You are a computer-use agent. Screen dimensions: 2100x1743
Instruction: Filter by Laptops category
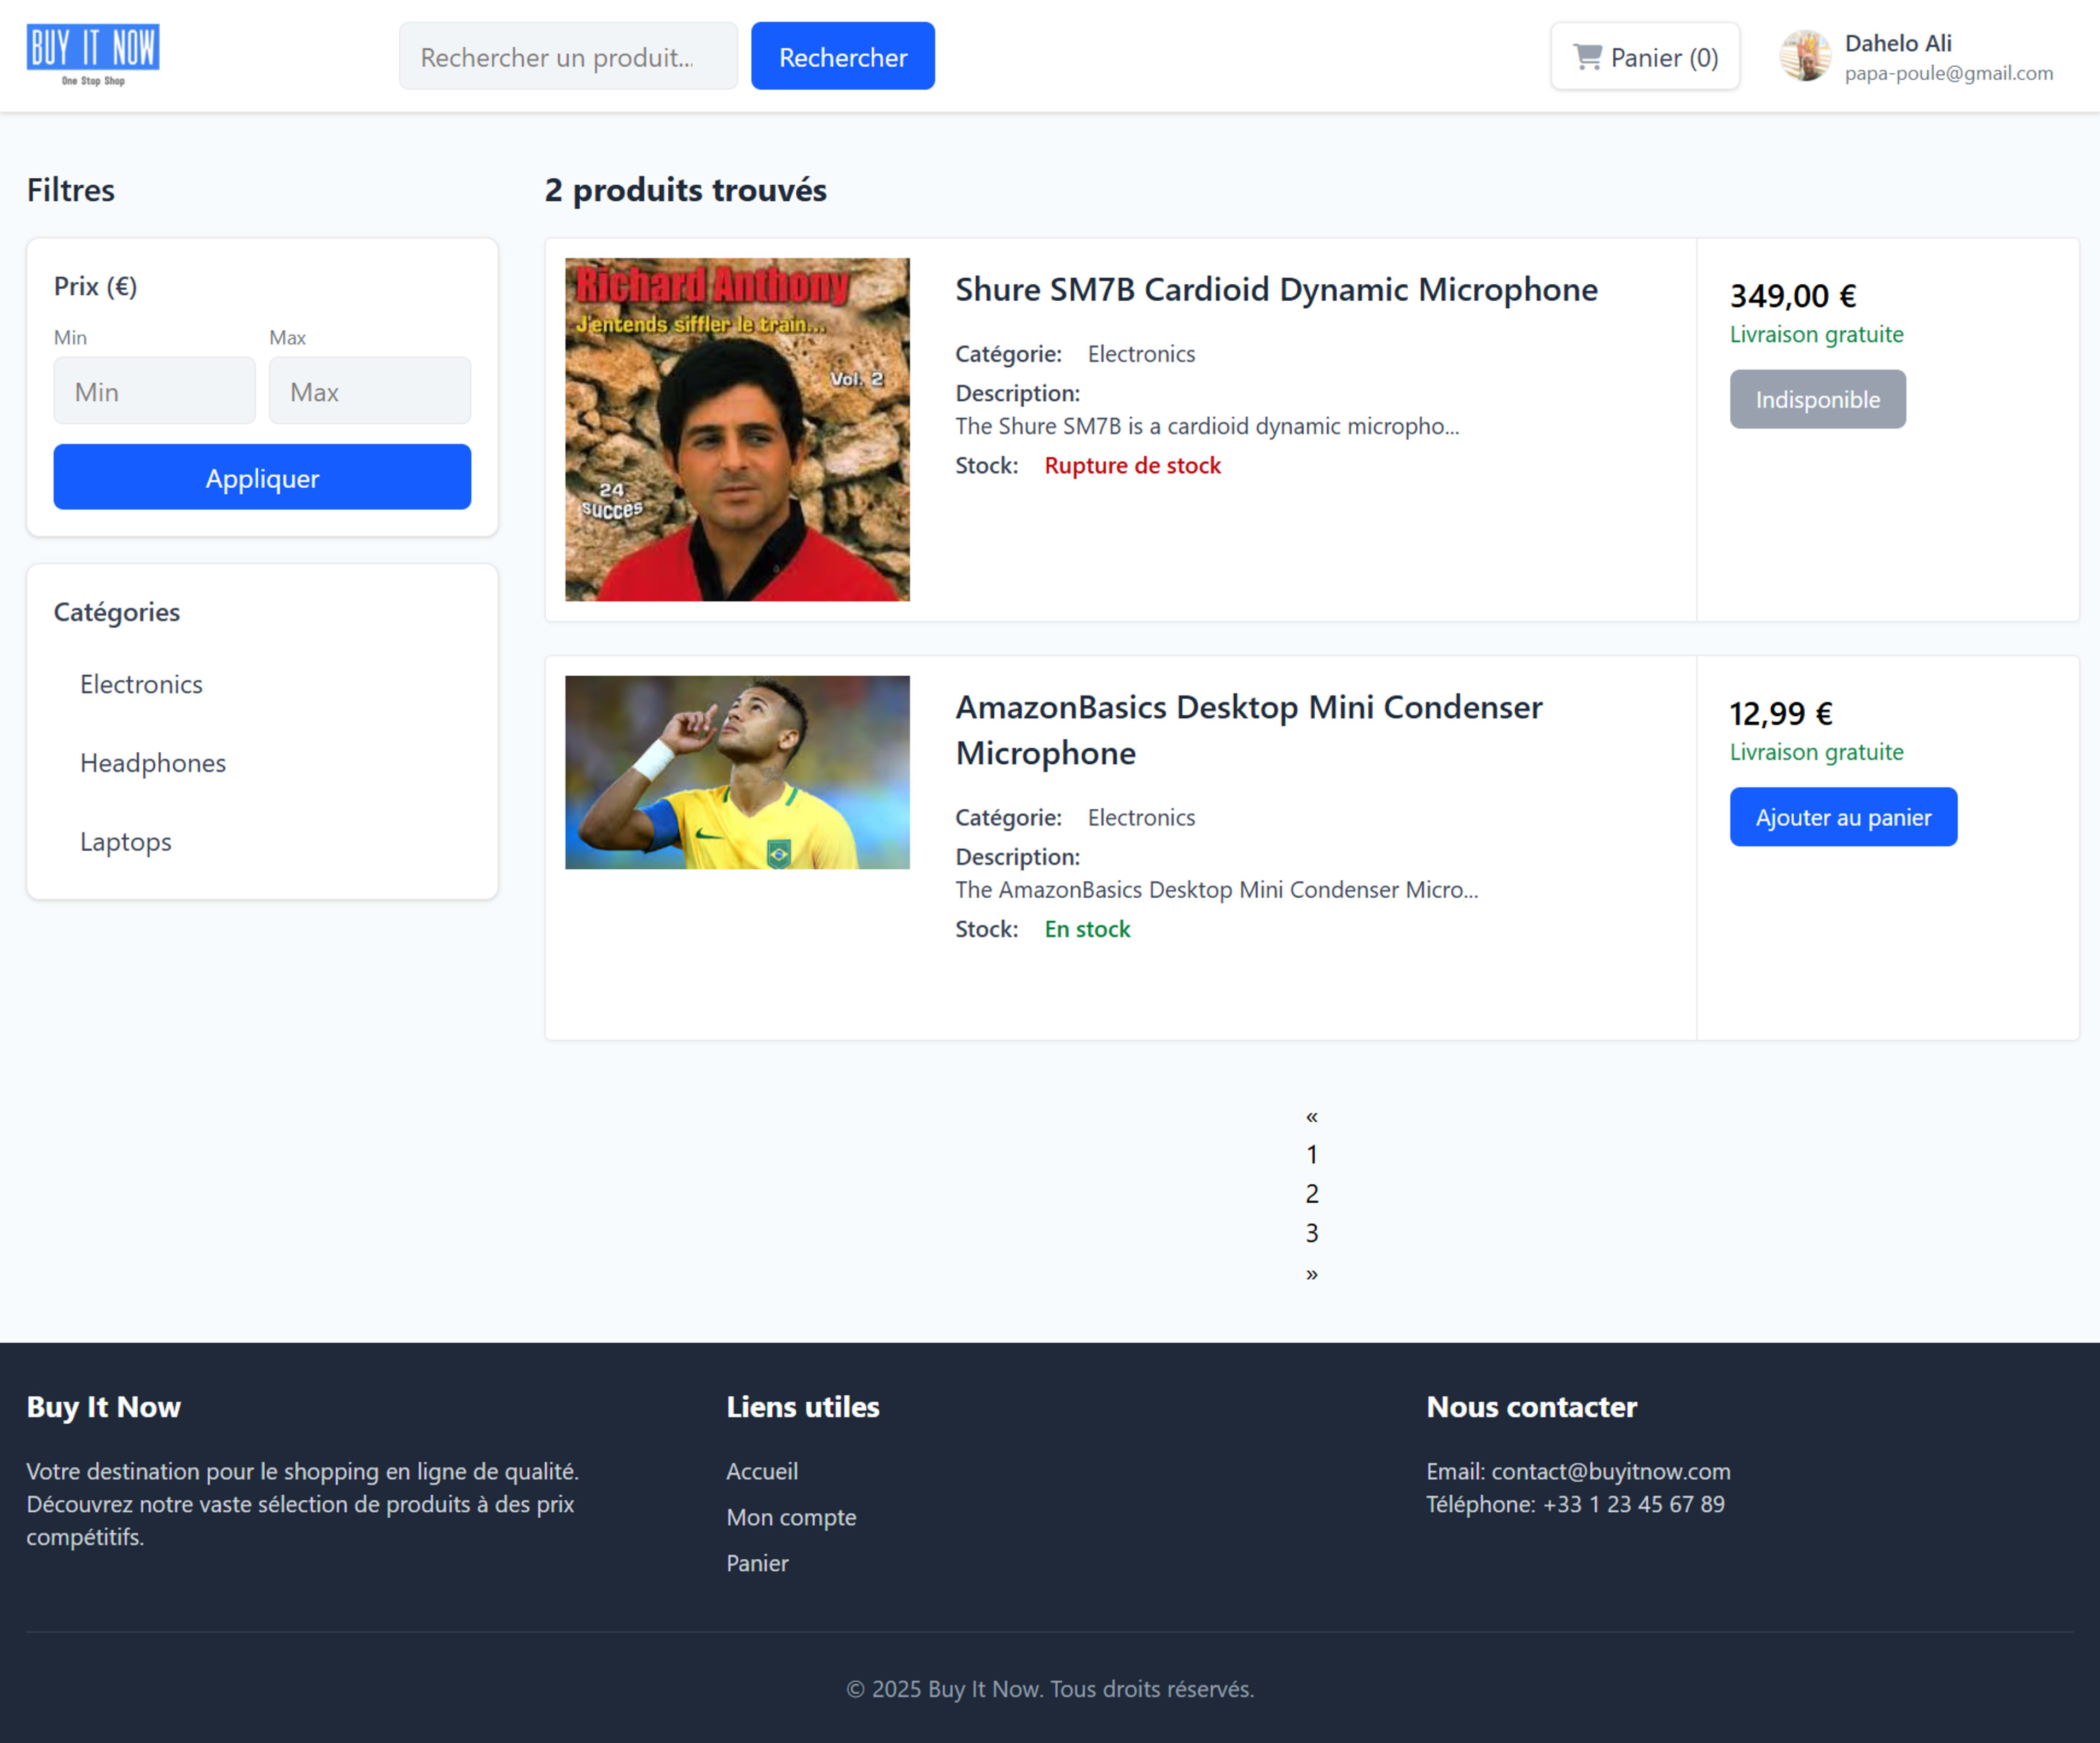click(126, 841)
